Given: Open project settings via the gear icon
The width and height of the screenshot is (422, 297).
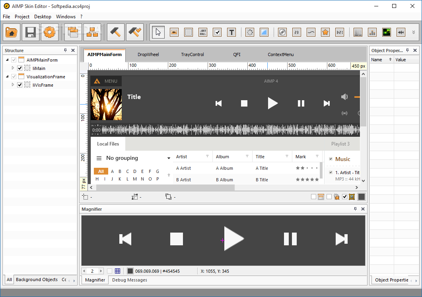Looking at the screenshot, I should (50, 32).
